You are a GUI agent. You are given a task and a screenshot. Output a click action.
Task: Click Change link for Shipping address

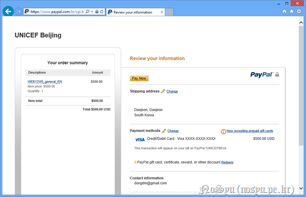click(172, 91)
